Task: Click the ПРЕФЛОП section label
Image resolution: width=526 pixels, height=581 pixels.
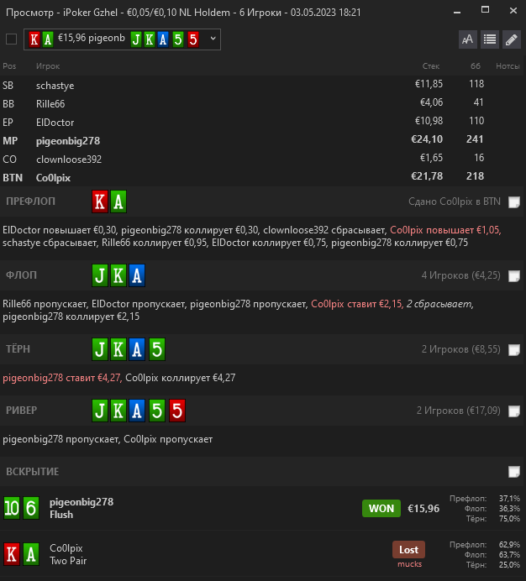Action: [30, 202]
